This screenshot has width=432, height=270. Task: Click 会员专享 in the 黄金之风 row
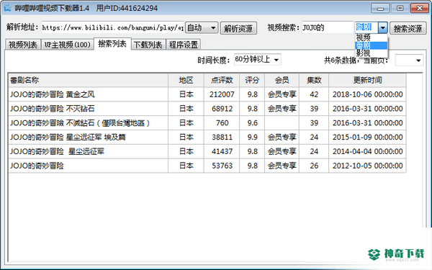[x=282, y=94]
